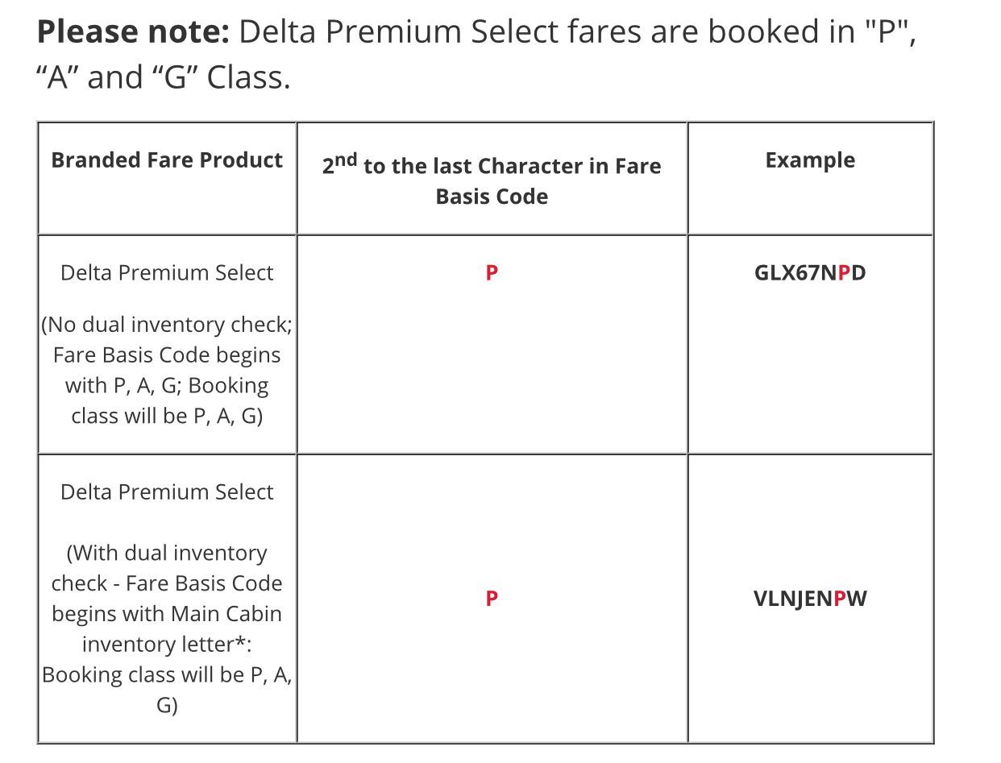The width and height of the screenshot is (1001, 763).
Task: Click "Booking class will be P, A," line
Action: click(x=167, y=674)
